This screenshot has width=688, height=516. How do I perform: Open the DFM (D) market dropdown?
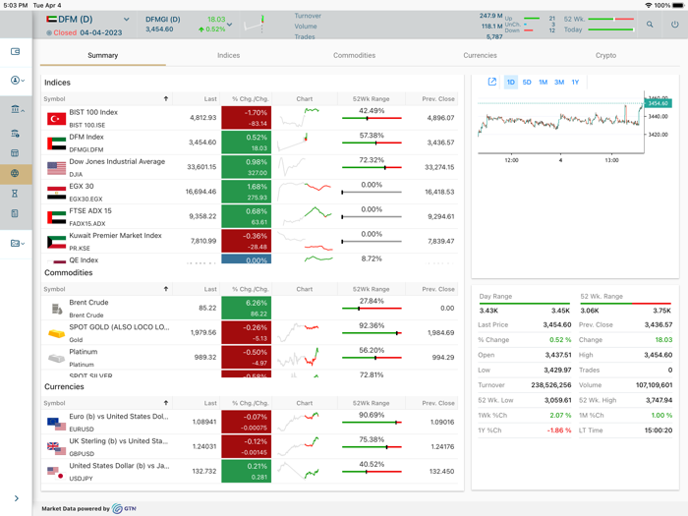[127, 20]
